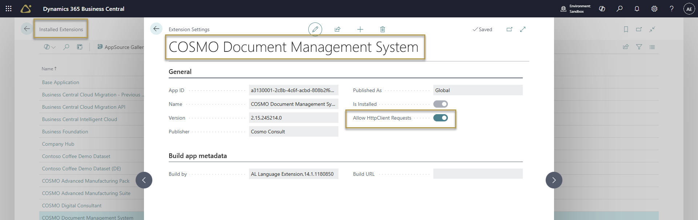Switch list layout using the lines icon
Image resolution: width=698 pixels, height=220 pixels.
pos(652,47)
